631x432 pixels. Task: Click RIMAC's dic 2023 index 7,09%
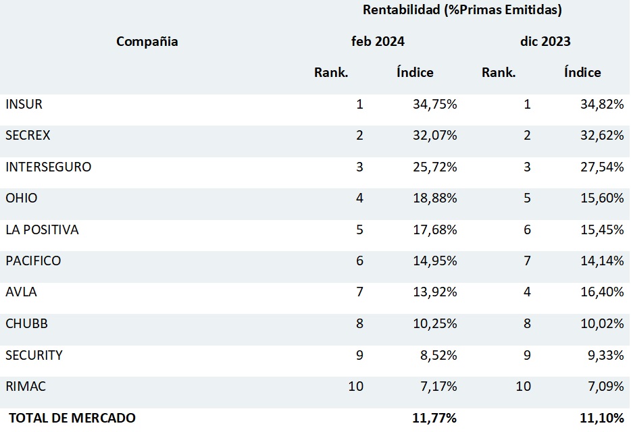605,386
